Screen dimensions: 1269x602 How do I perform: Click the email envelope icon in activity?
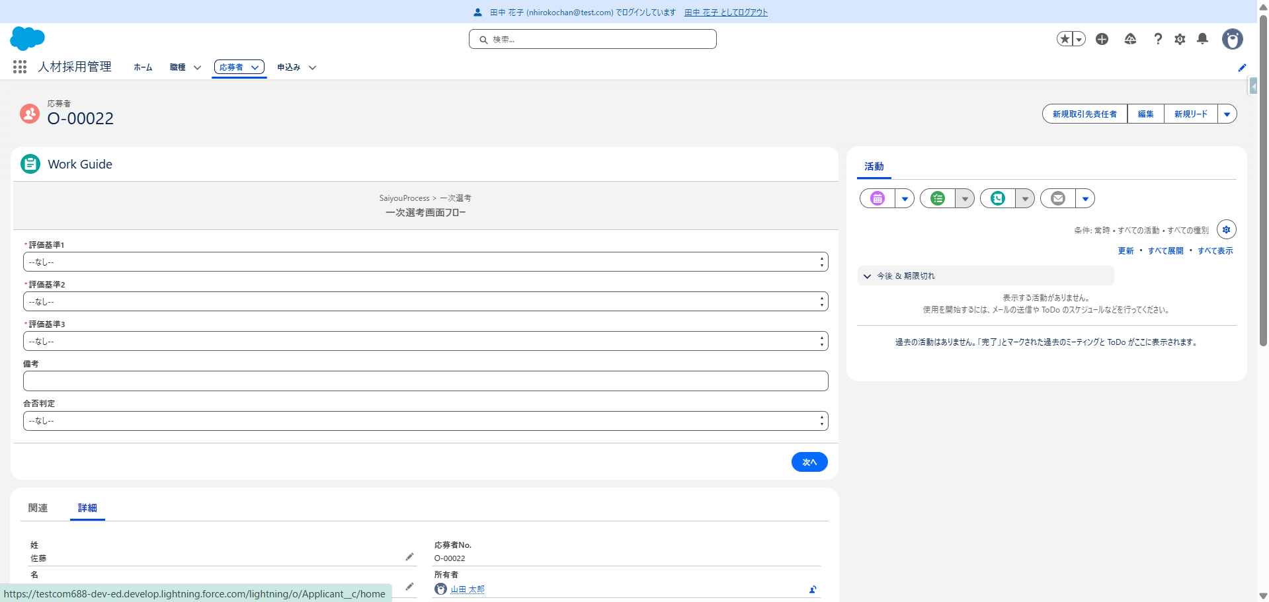pyautogui.click(x=1058, y=198)
